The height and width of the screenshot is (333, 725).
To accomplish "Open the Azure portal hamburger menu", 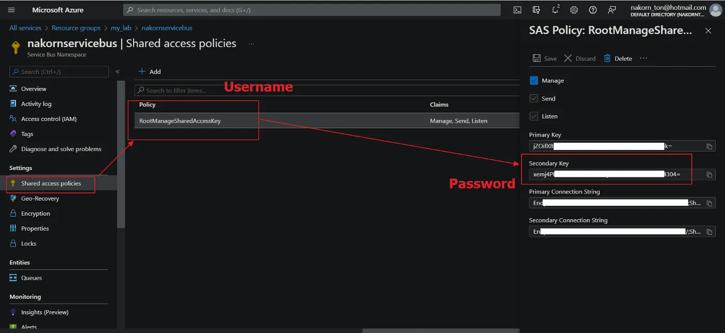I will pyautogui.click(x=11, y=10).
